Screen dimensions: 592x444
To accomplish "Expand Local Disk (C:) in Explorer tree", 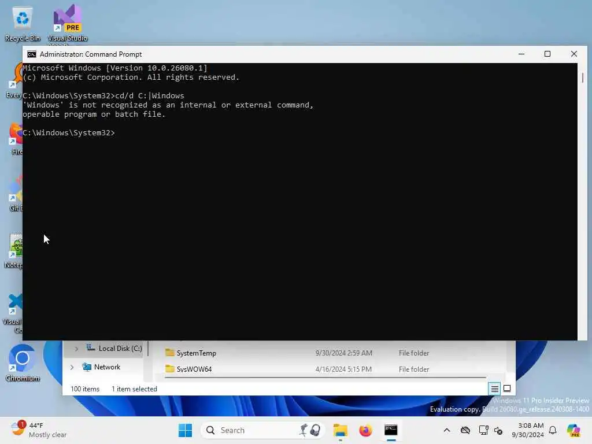I will coord(76,349).
